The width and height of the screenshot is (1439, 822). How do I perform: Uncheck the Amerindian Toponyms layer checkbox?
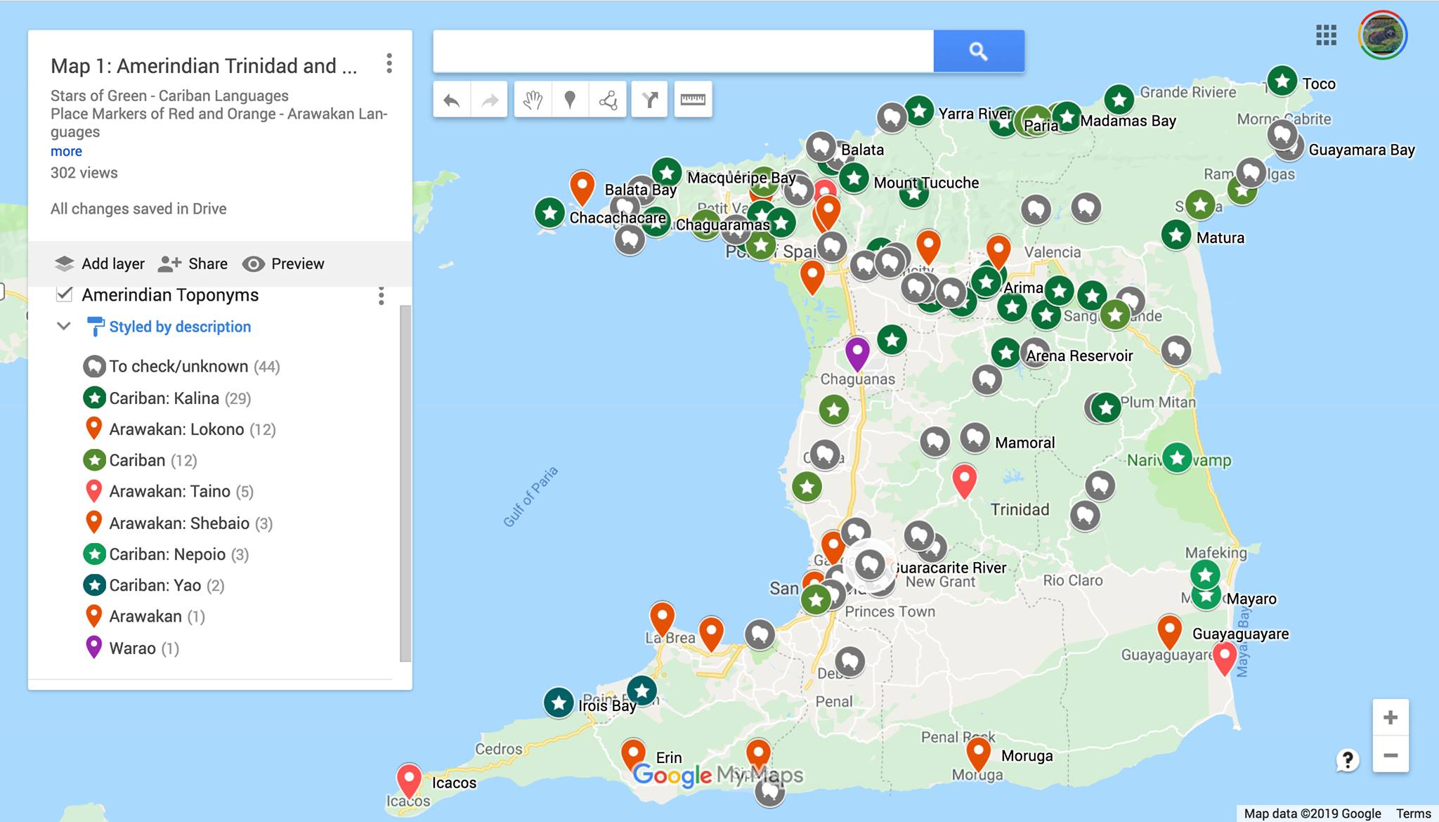tap(64, 294)
